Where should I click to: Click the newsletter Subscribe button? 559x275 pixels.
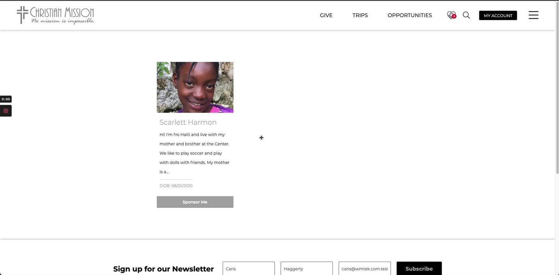[419, 269]
